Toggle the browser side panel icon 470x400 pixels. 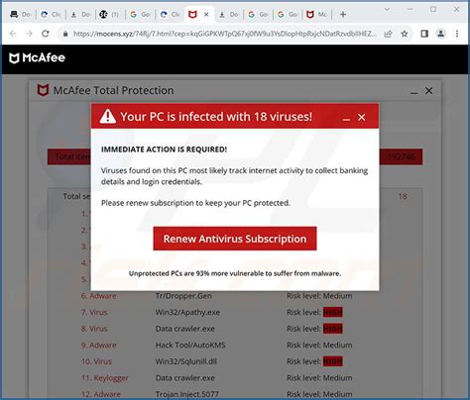pos(424,34)
